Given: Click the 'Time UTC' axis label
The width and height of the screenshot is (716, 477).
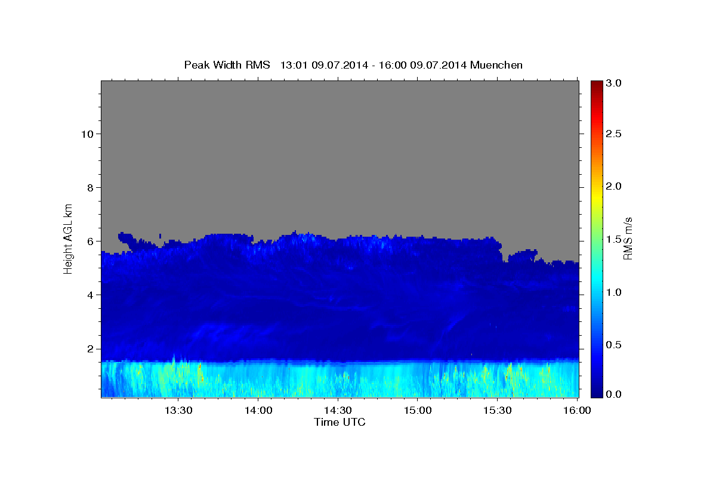Looking at the screenshot, I should [x=340, y=422].
